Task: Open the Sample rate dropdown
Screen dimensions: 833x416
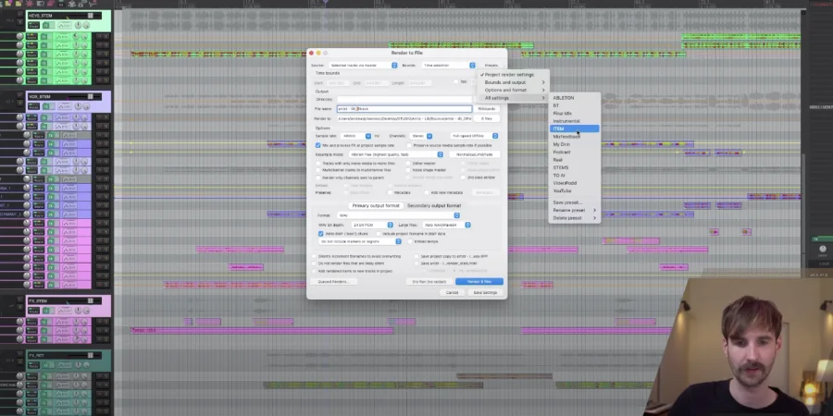Action: pyautogui.click(x=354, y=137)
